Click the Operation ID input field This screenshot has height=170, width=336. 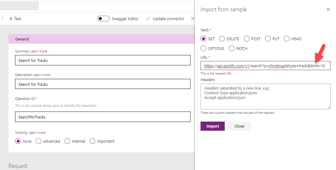pyautogui.click(x=102, y=117)
